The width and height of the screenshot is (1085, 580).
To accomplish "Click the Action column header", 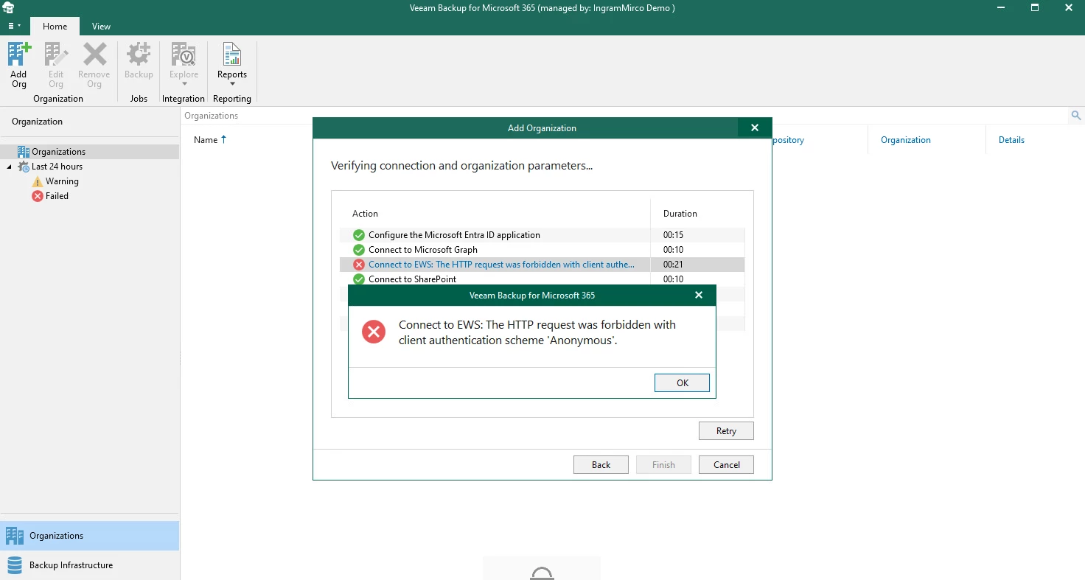I will point(365,214).
